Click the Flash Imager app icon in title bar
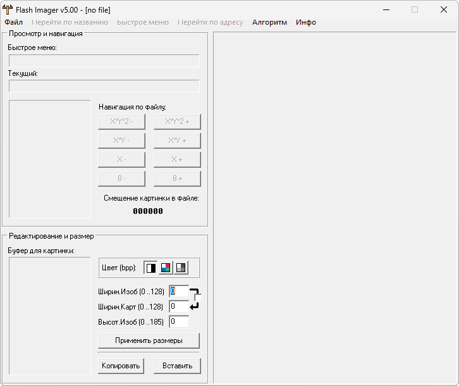The height and width of the screenshot is (386, 459). pos(8,9)
